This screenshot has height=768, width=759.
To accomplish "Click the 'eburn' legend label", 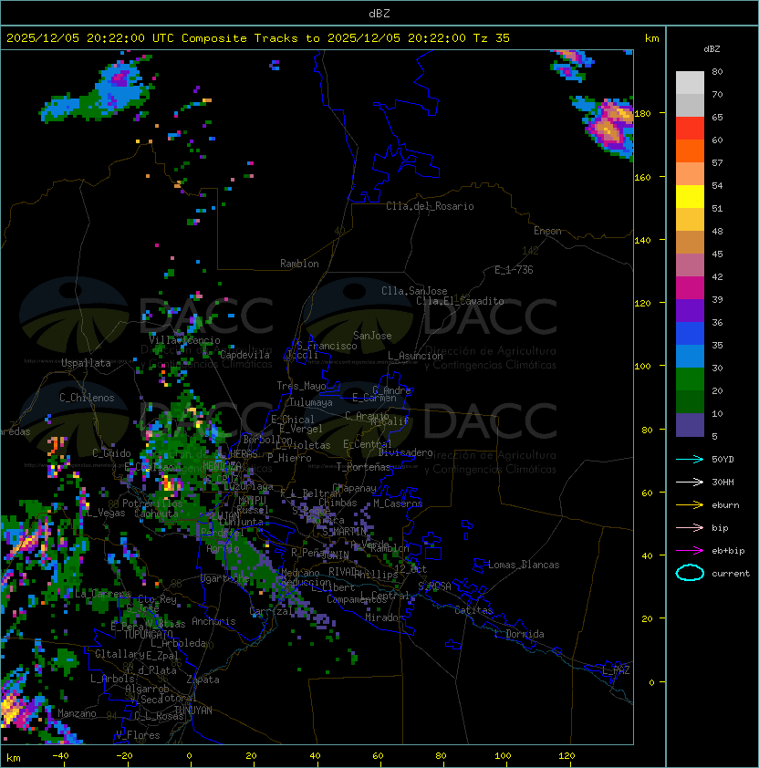I will coord(725,505).
